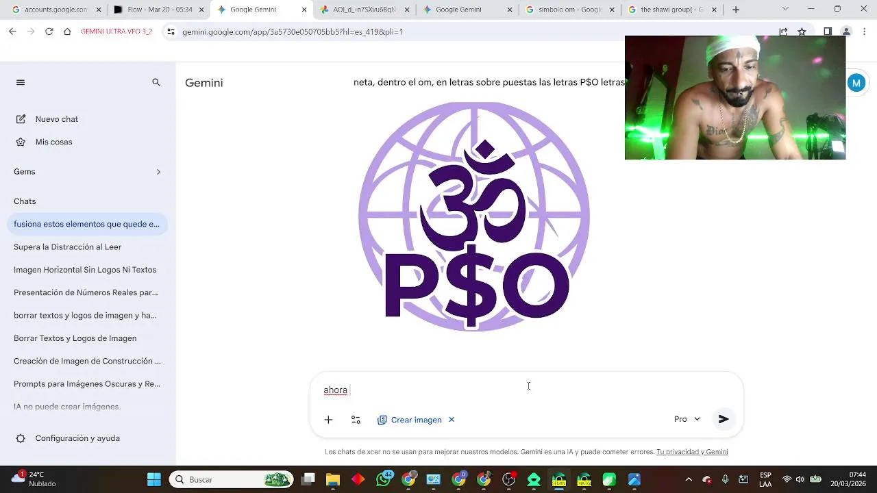Viewport: 877px width, 493px height.
Task: Reload the page
Action: (x=49, y=31)
